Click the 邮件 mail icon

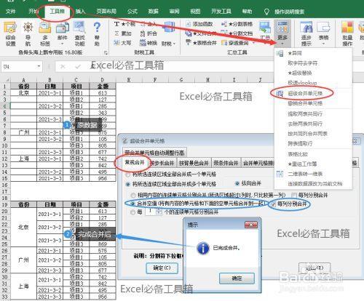tap(62, 33)
